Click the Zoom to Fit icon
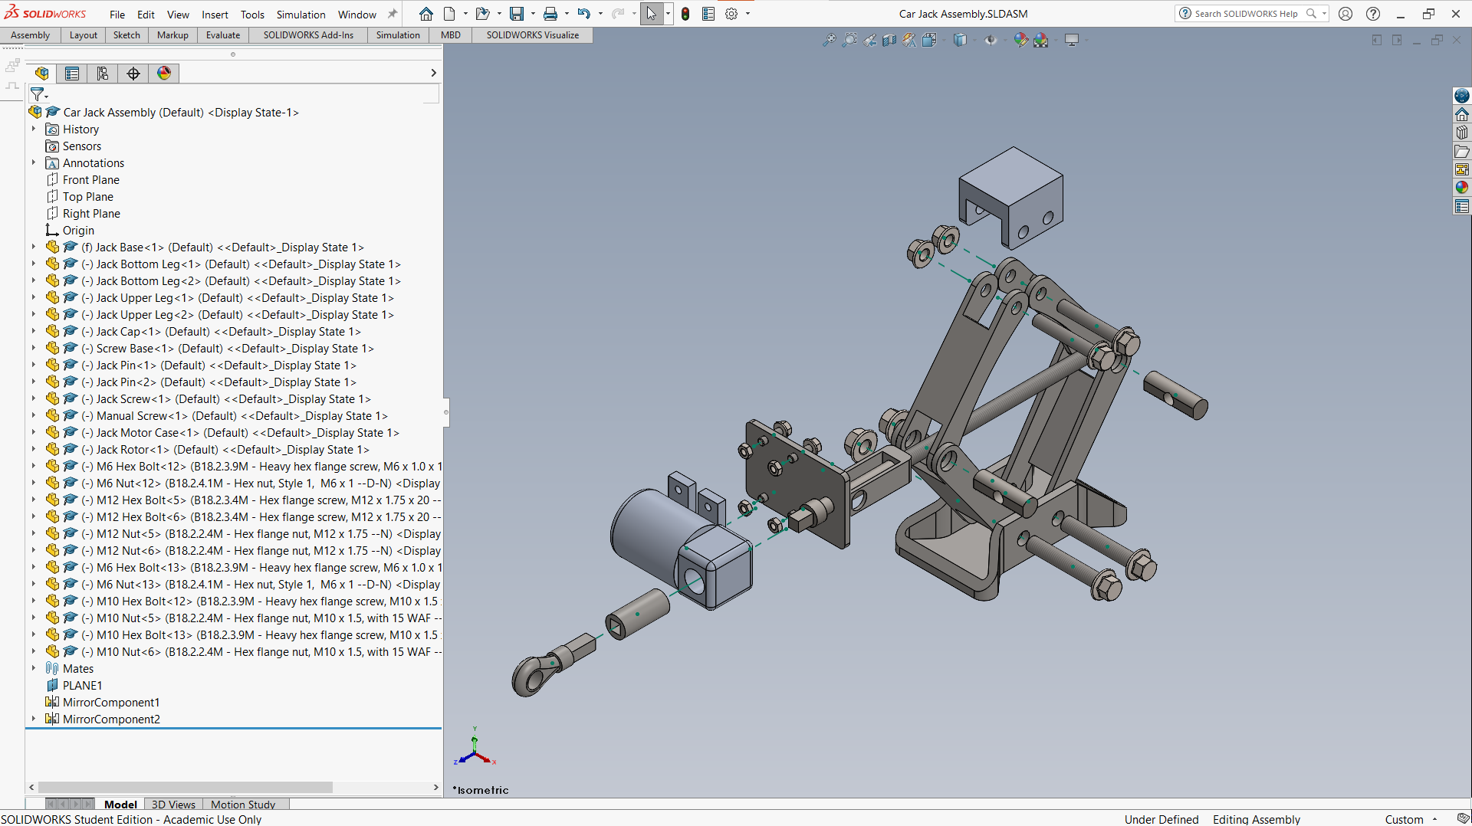The height and width of the screenshot is (826, 1472). coord(830,40)
